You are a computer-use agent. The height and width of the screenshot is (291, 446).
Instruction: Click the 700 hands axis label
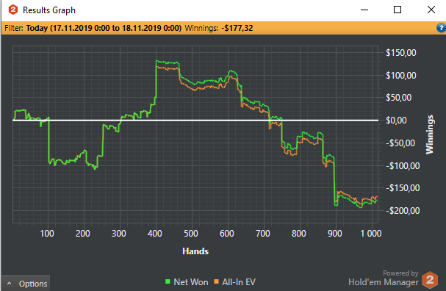coord(263,234)
